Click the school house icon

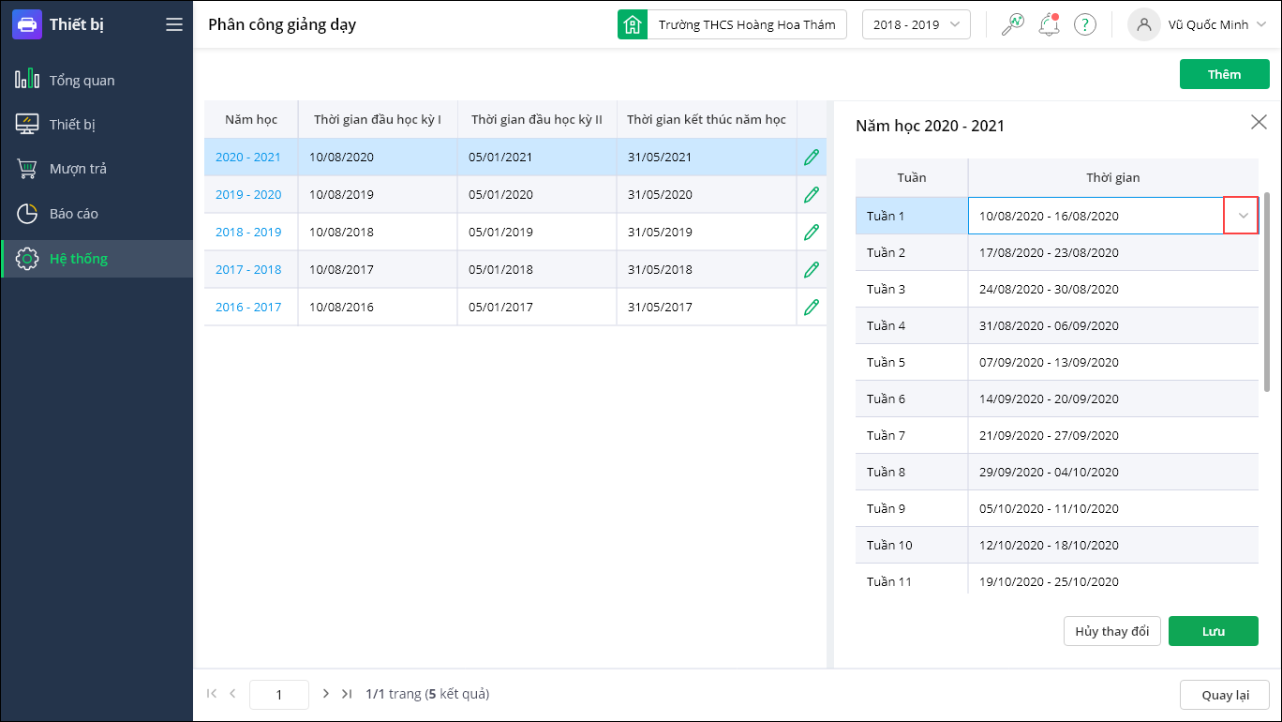(x=633, y=24)
